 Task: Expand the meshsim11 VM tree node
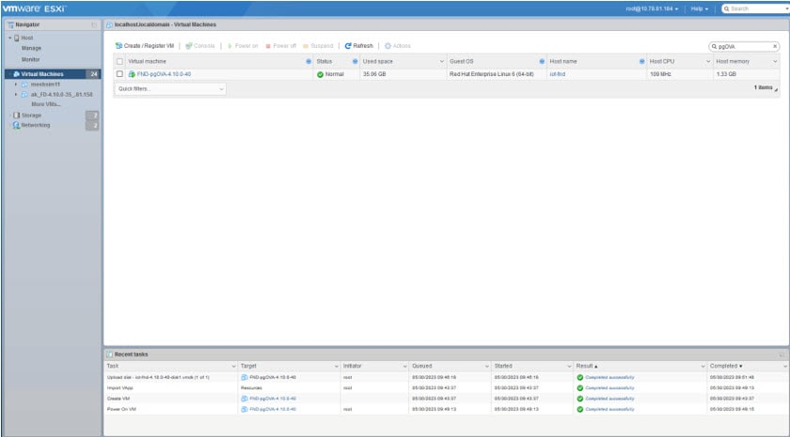[x=16, y=84]
